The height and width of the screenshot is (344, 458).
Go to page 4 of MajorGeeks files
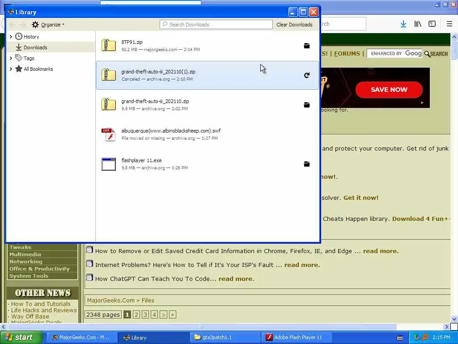tap(154, 315)
